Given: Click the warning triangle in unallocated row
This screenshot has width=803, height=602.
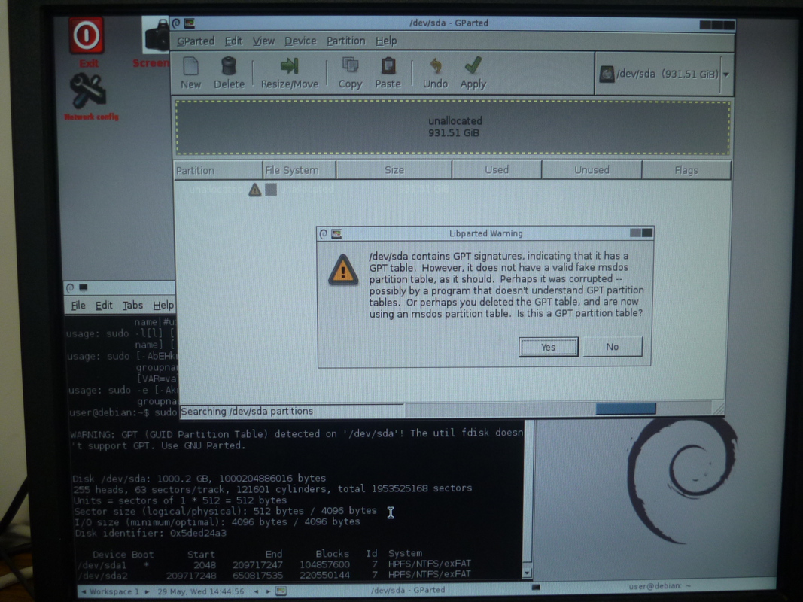Looking at the screenshot, I should (255, 190).
